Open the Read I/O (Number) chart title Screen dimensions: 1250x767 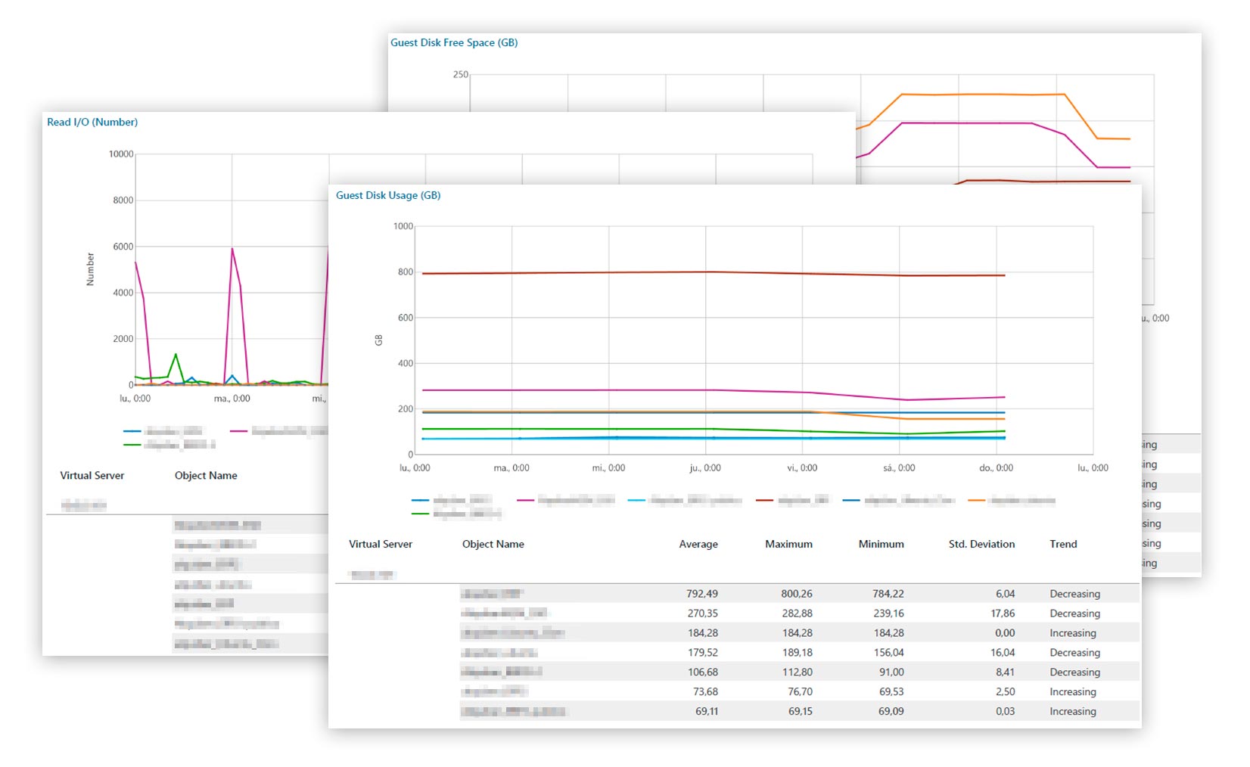click(x=92, y=123)
